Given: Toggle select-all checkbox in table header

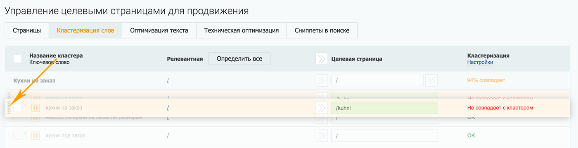Looking at the screenshot, I should pyautogui.click(x=17, y=59).
